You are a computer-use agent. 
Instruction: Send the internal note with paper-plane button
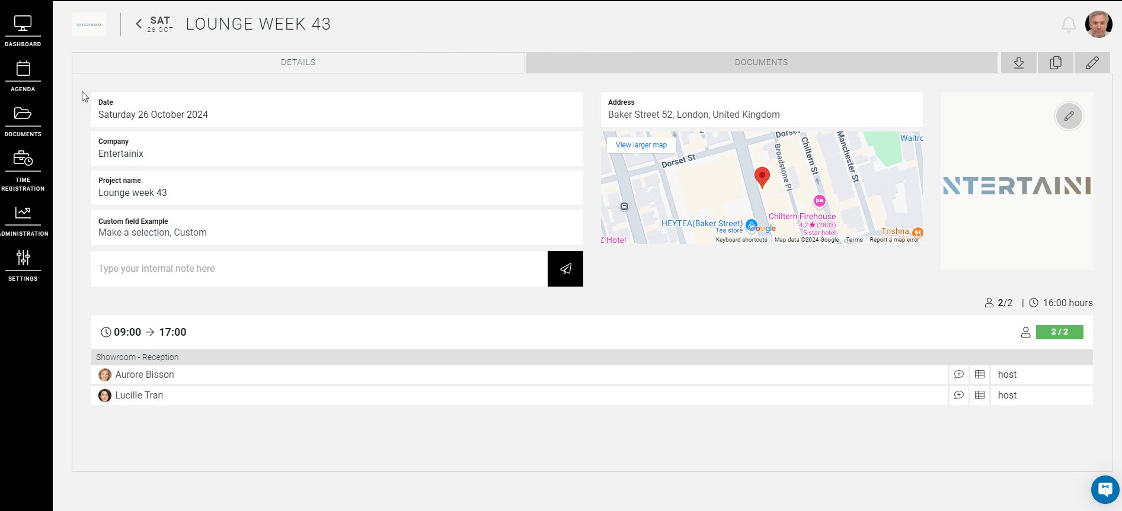(565, 269)
